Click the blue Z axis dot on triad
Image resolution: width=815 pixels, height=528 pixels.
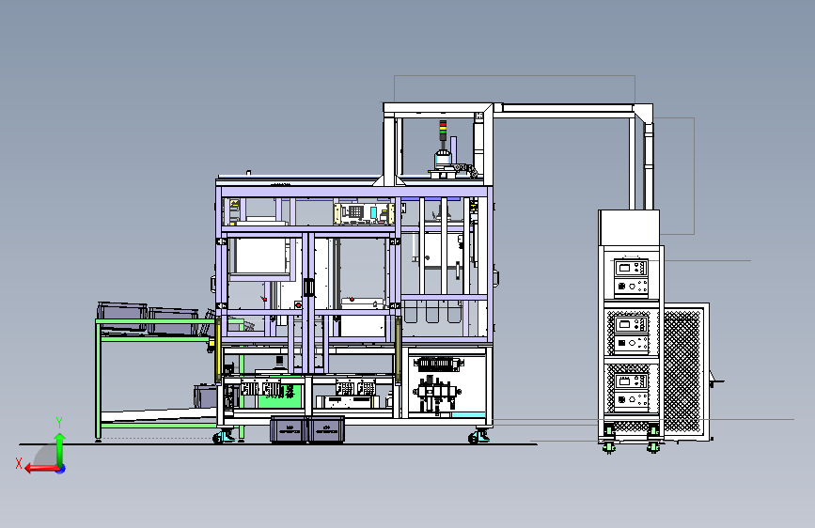pyautogui.click(x=61, y=469)
